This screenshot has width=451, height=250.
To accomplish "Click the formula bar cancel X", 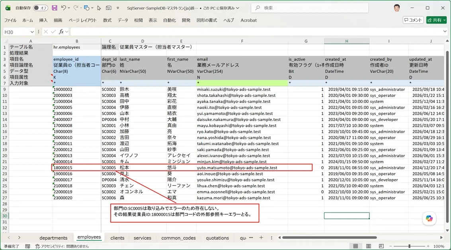I will point(46,32).
